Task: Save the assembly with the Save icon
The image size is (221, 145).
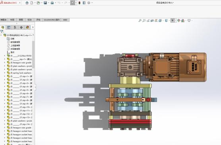Action: [45, 3]
